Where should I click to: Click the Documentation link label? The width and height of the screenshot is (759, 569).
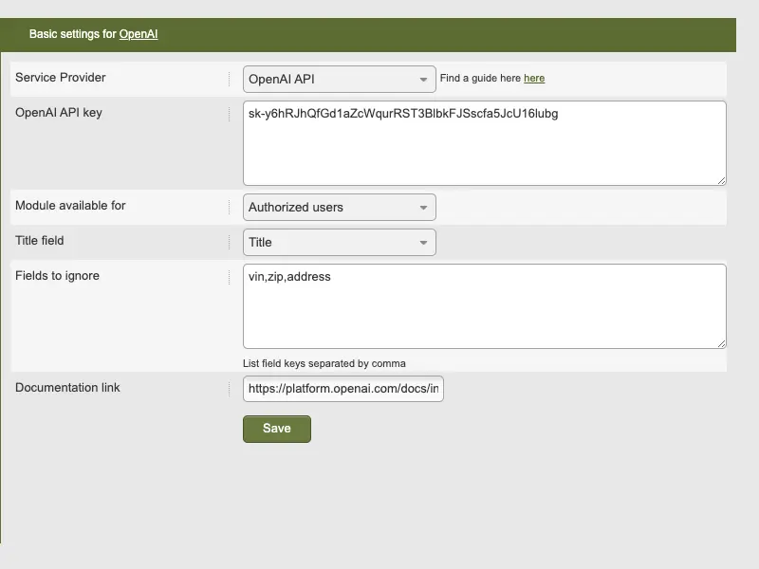[67, 388]
